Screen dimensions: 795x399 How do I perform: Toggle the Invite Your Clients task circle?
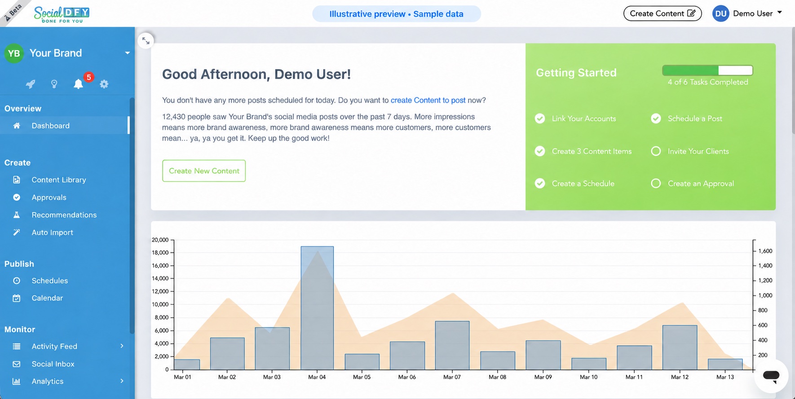pyautogui.click(x=656, y=151)
